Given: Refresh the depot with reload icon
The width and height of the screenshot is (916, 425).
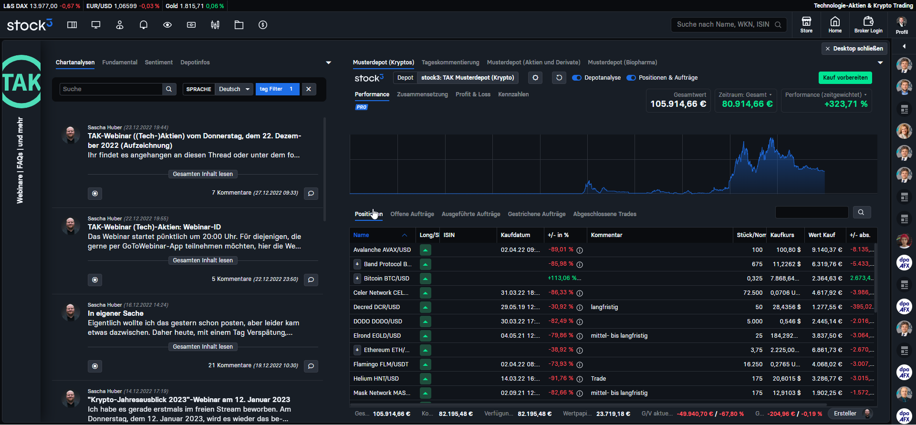Looking at the screenshot, I should (559, 78).
